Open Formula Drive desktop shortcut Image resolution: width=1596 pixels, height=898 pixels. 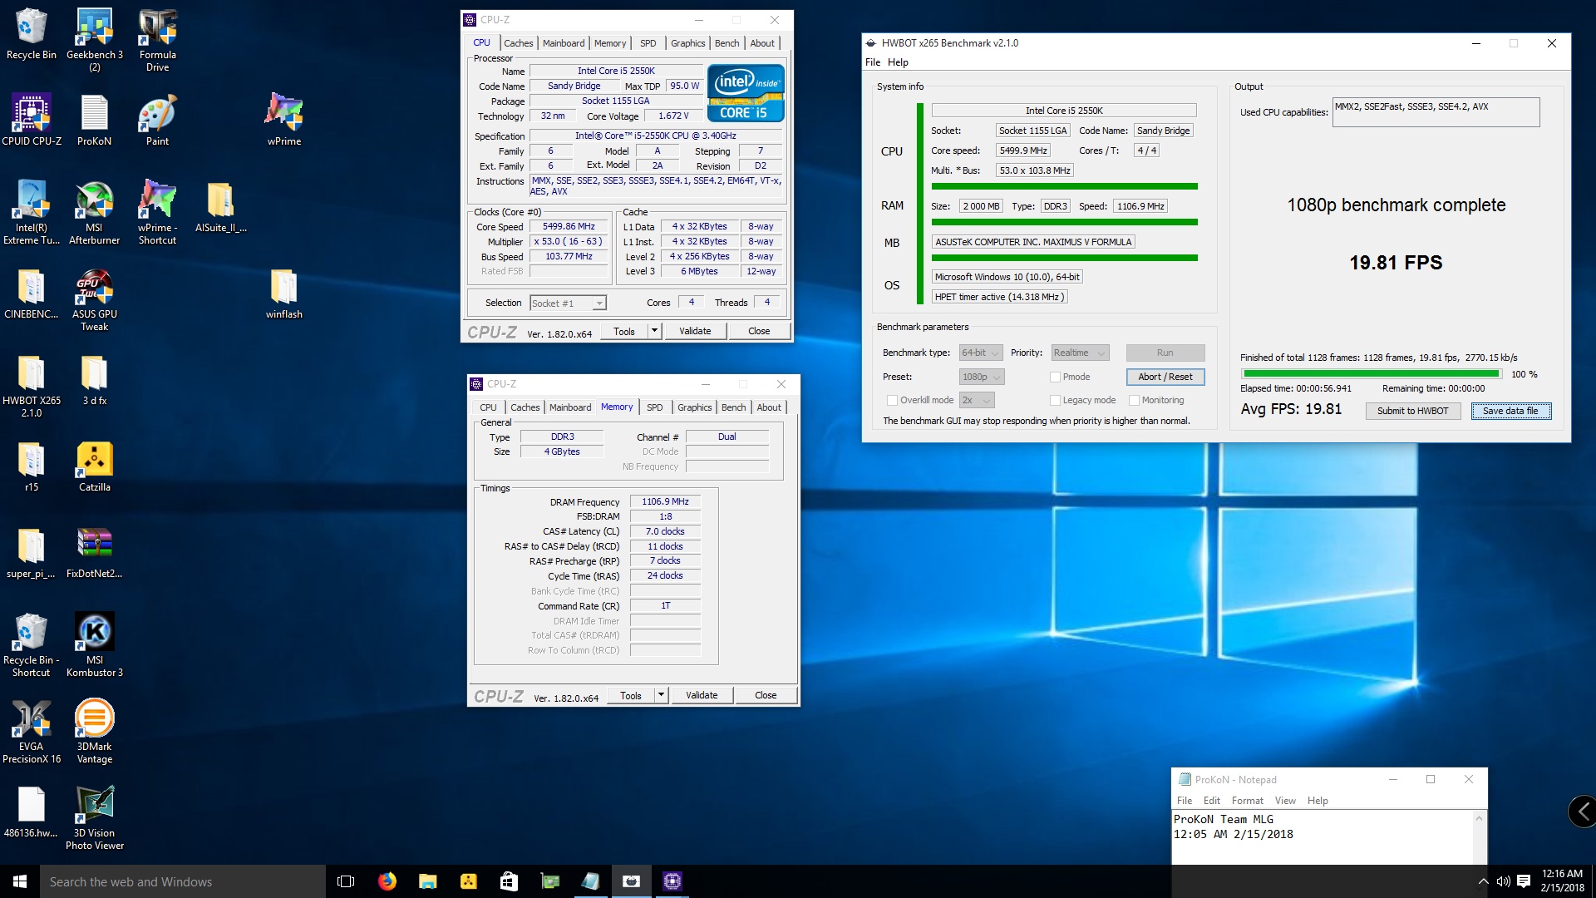157,39
